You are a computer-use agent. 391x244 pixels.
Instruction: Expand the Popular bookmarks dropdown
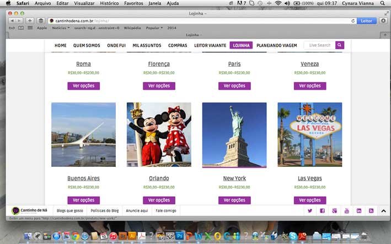point(154,28)
